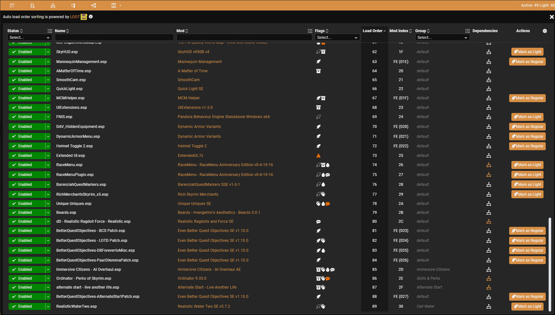
Task: Click the archive flag icon on UIExtensions.esp
Action: (319, 107)
